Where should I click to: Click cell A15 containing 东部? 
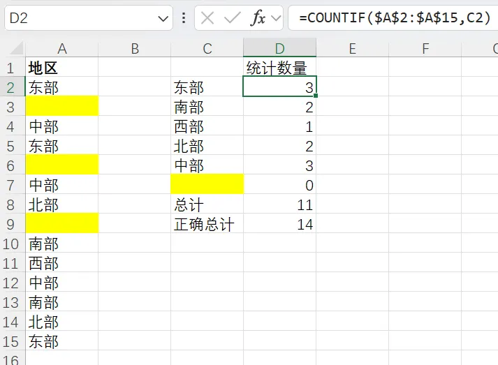coord(62,342)
